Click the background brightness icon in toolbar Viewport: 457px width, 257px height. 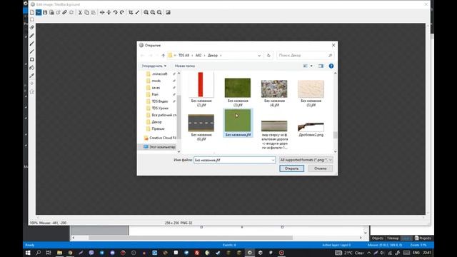click(x=169, y=13)
